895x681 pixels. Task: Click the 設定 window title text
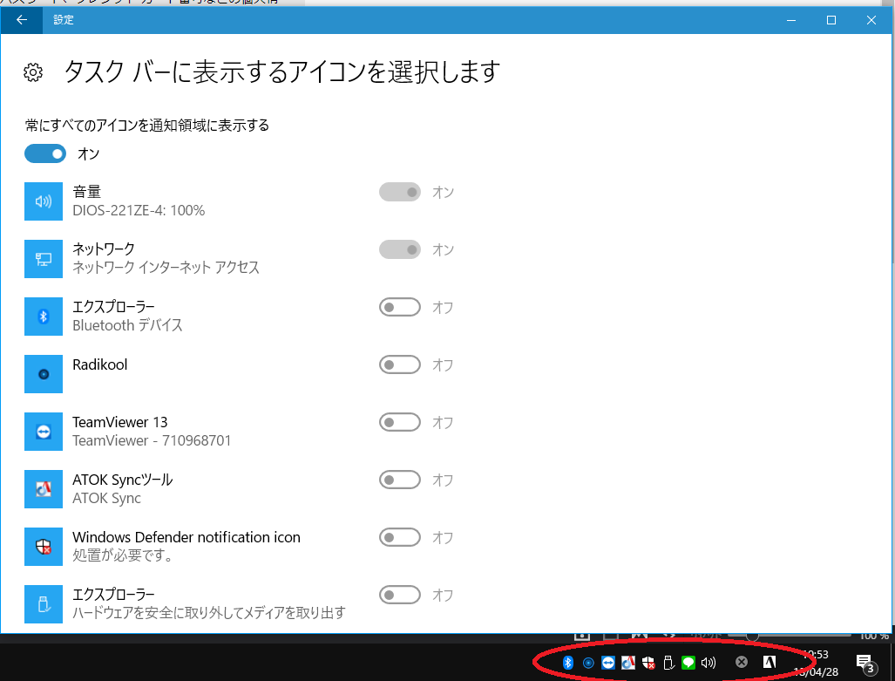[x=64, y=20]
